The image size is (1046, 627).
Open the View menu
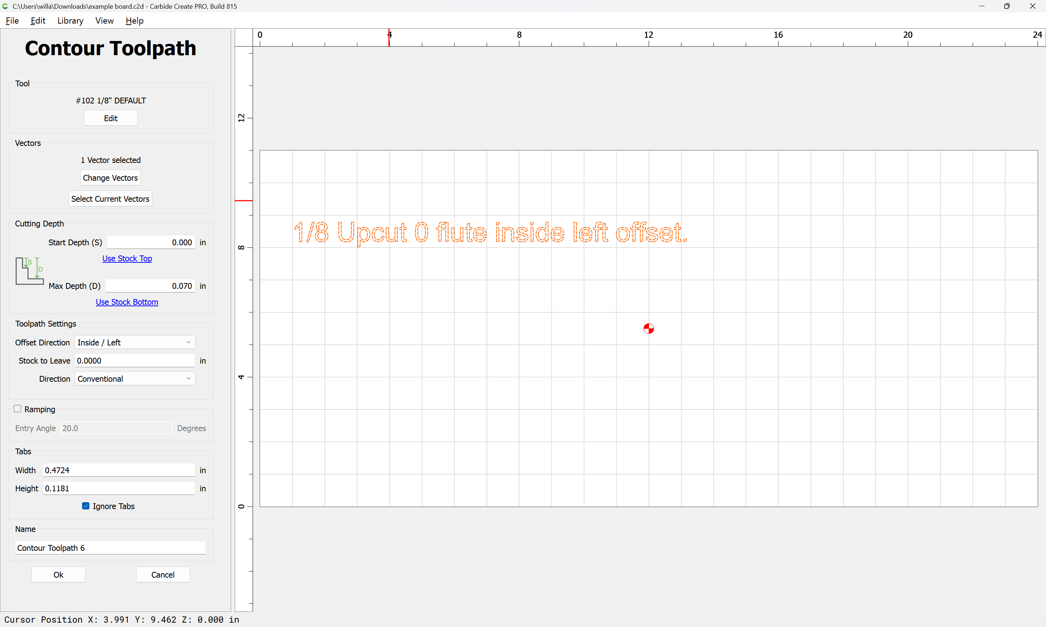pyautogui.click(x=105, y=21)
